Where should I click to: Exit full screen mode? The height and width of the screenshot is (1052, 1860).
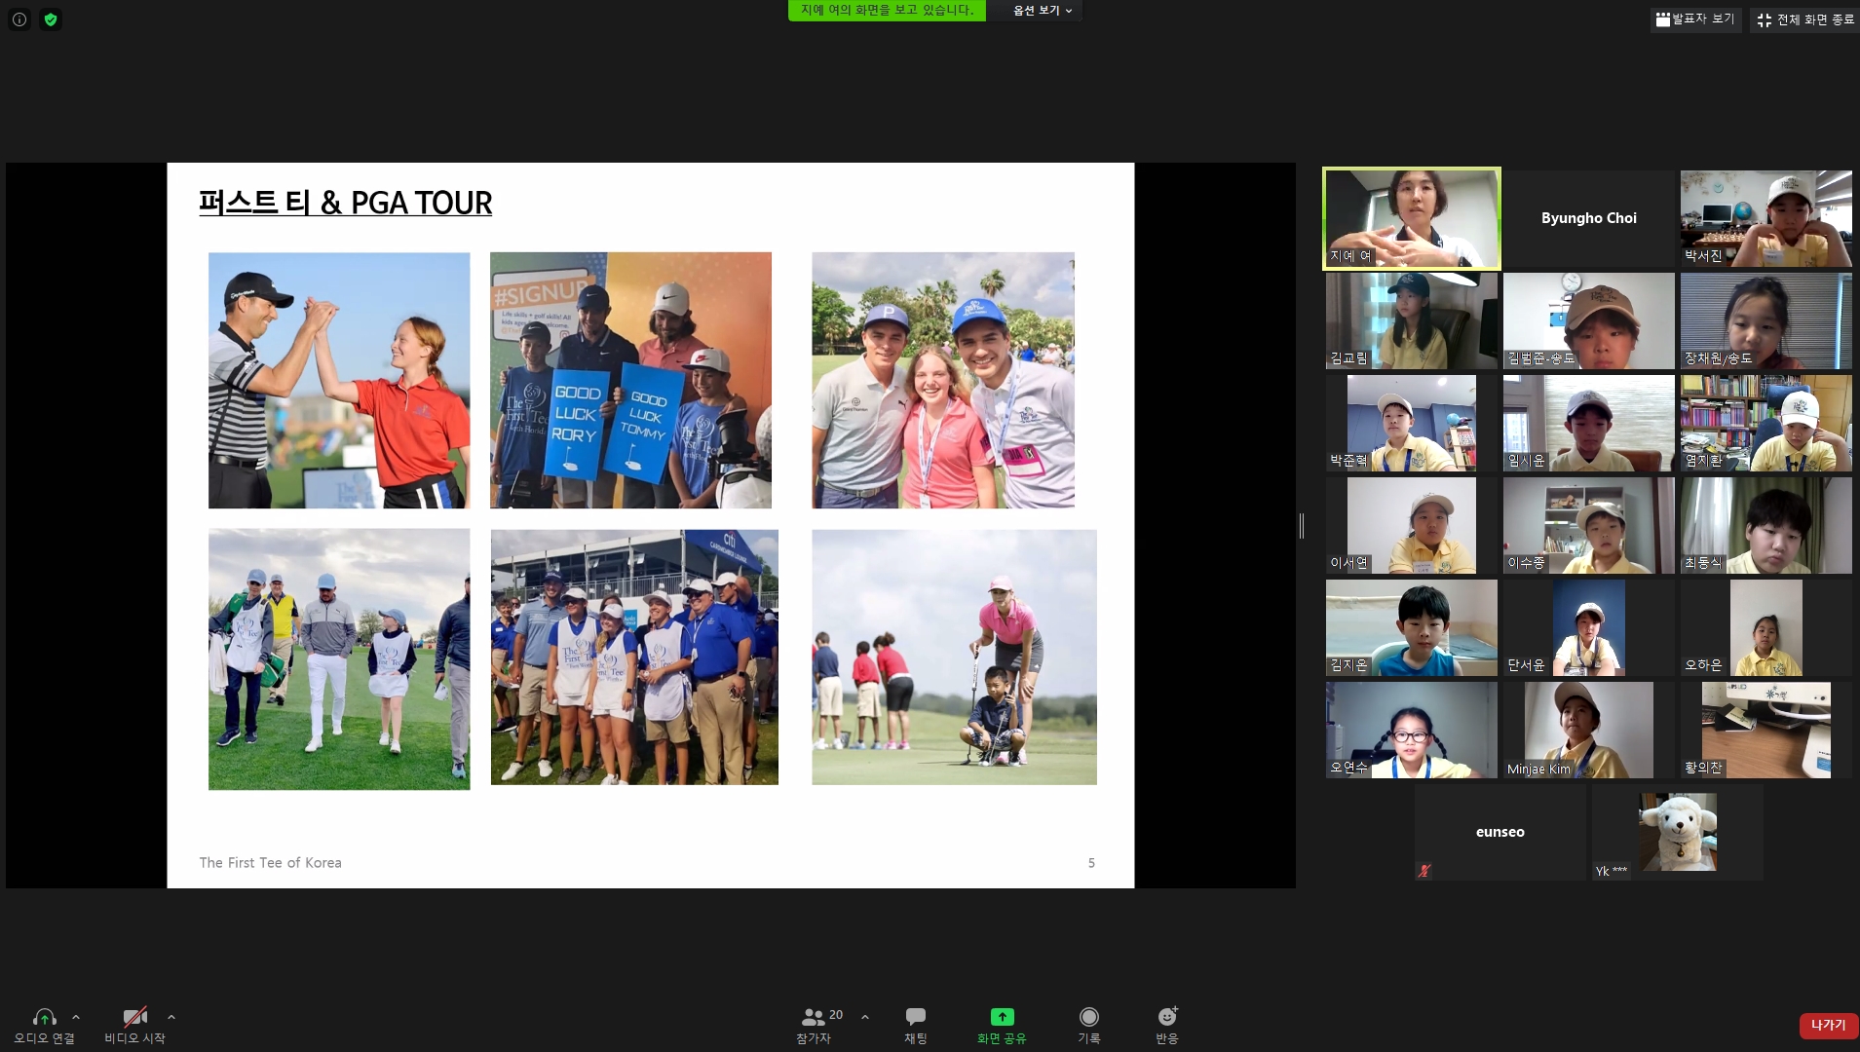click(x=1805, y=19)
